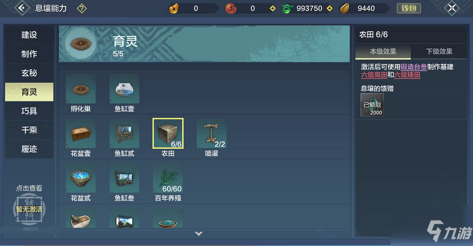Click the back arrow beside 息壤能力

click(22, 8)
